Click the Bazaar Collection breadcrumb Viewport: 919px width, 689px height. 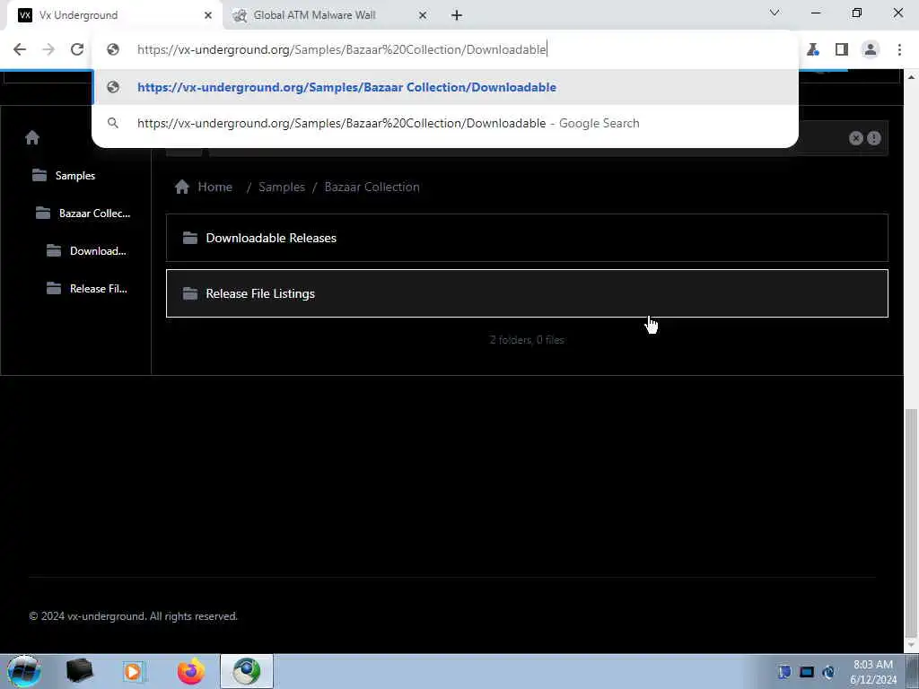(x=372, y=187)
